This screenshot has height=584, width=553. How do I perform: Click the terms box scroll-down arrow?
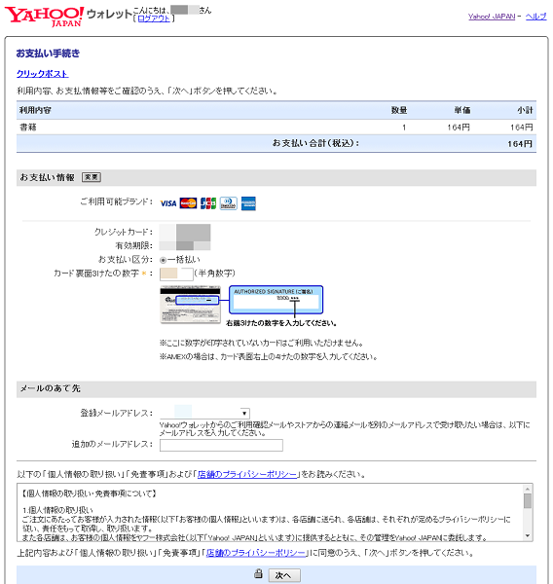(x=528, y=536)
